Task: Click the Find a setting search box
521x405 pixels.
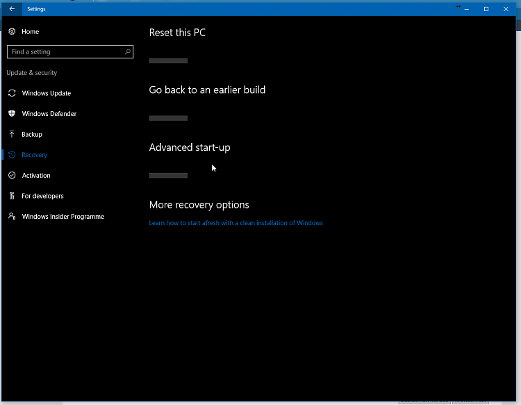Action: point(70,52)
